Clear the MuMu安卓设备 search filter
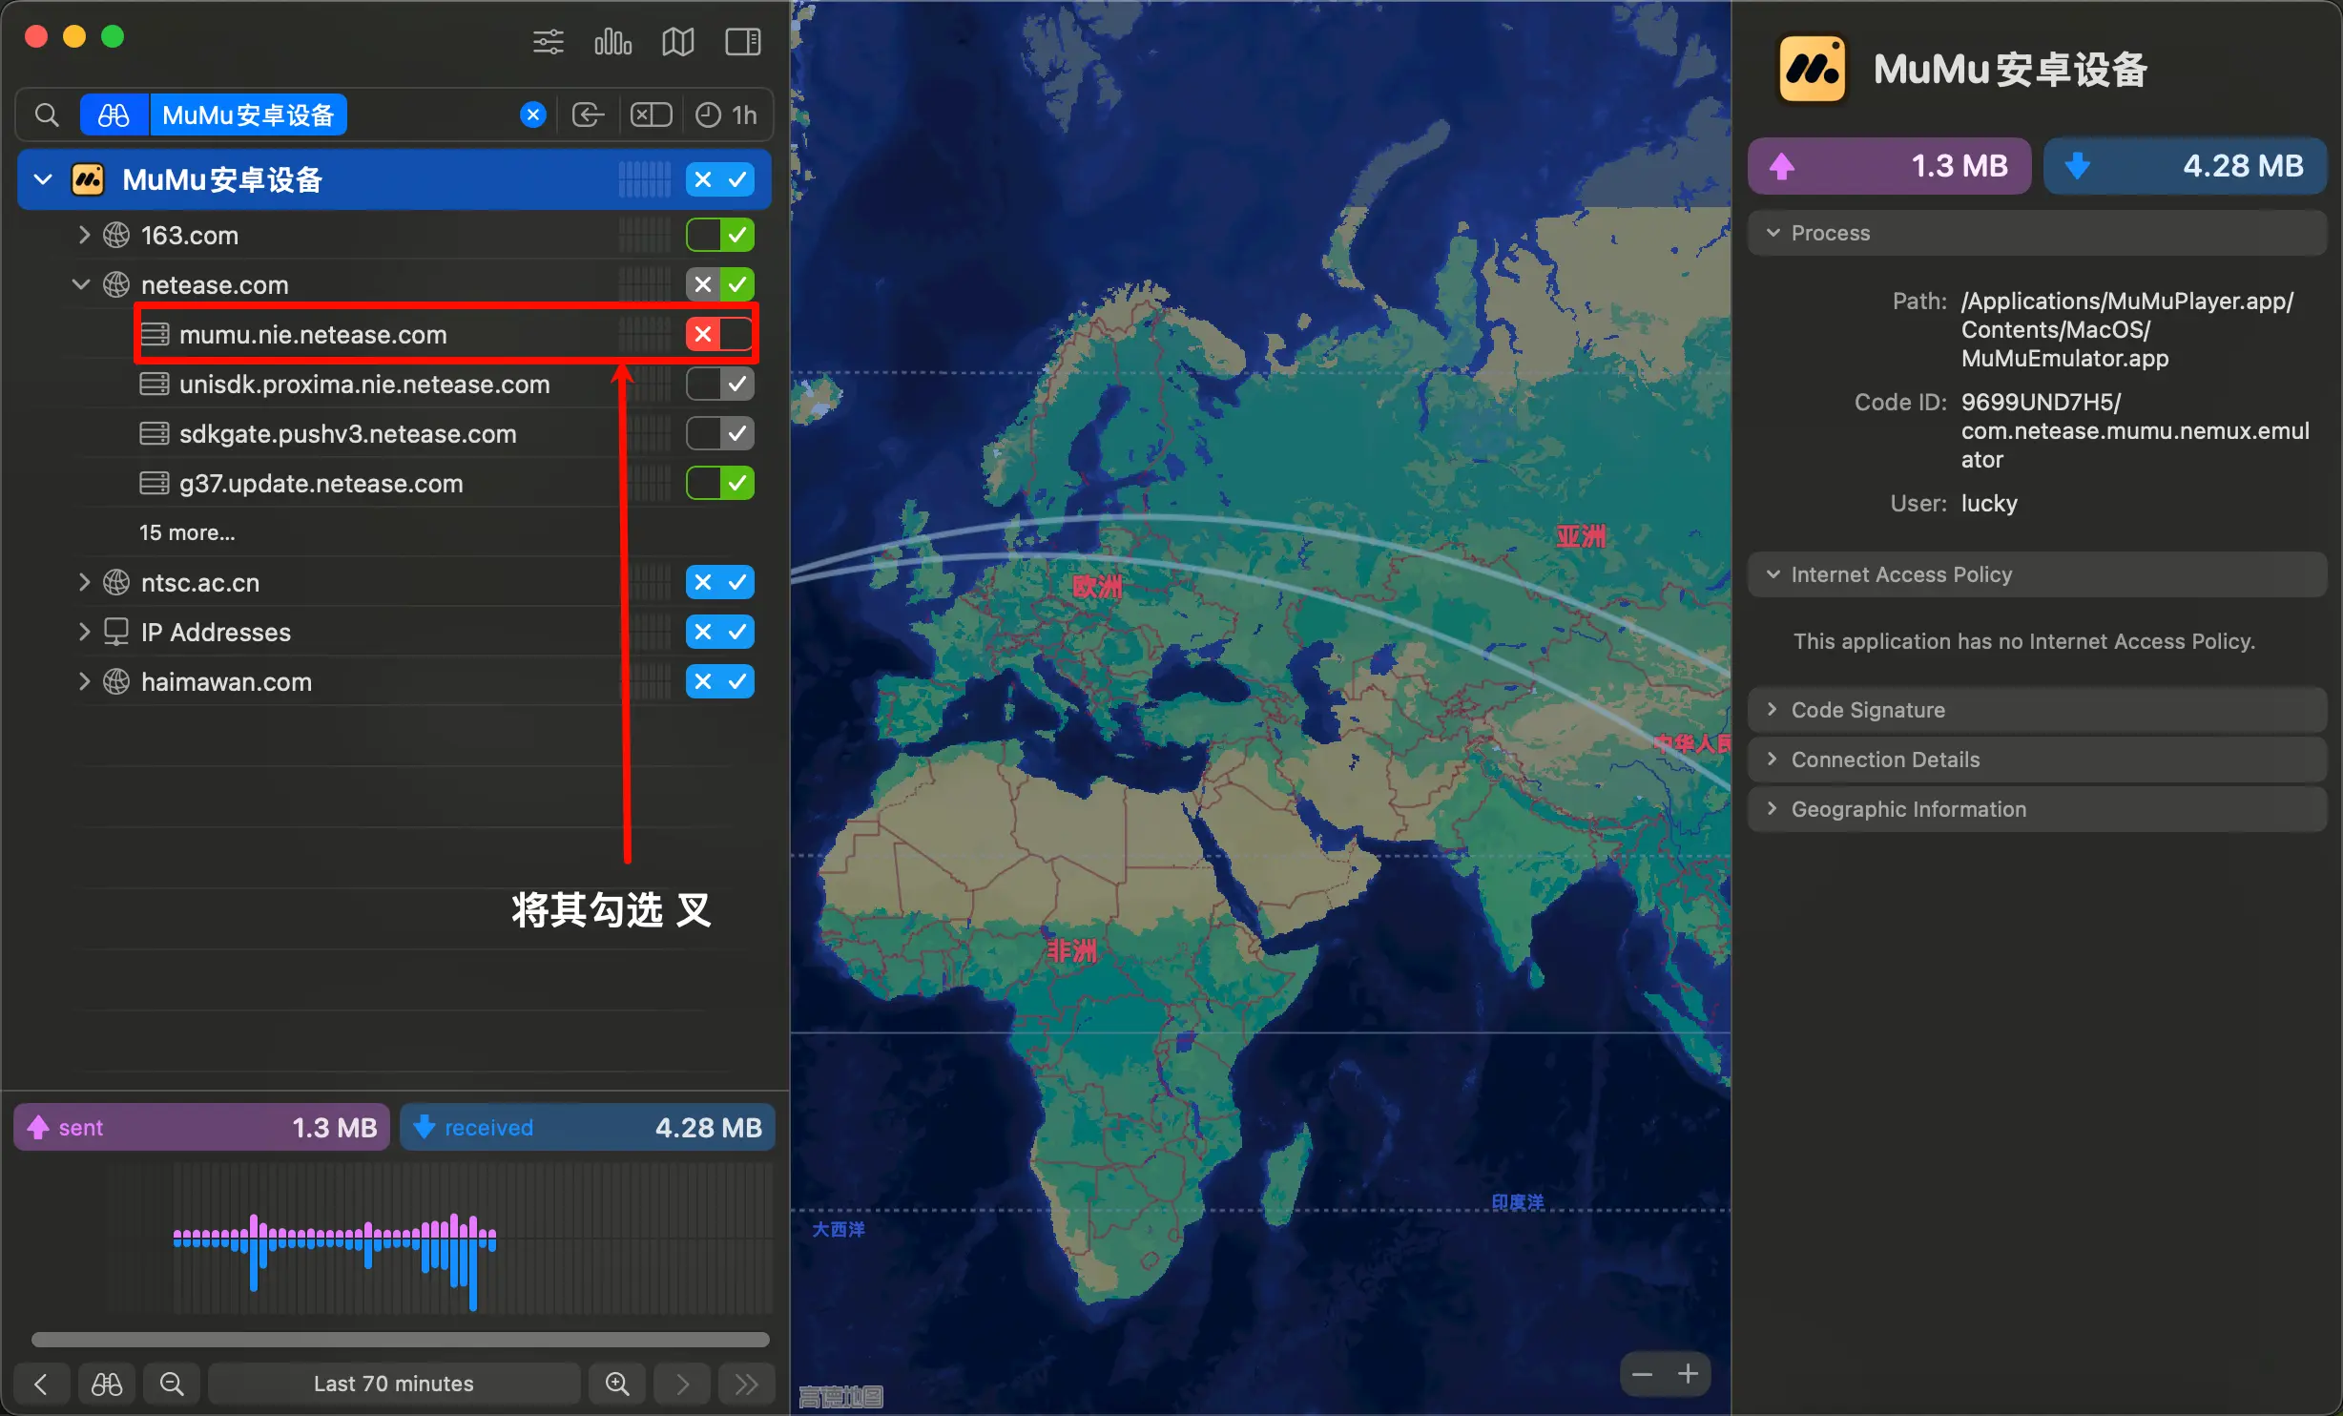Image resolution: width=2343 pixels, height=1416 pixels. pos(533,115)
